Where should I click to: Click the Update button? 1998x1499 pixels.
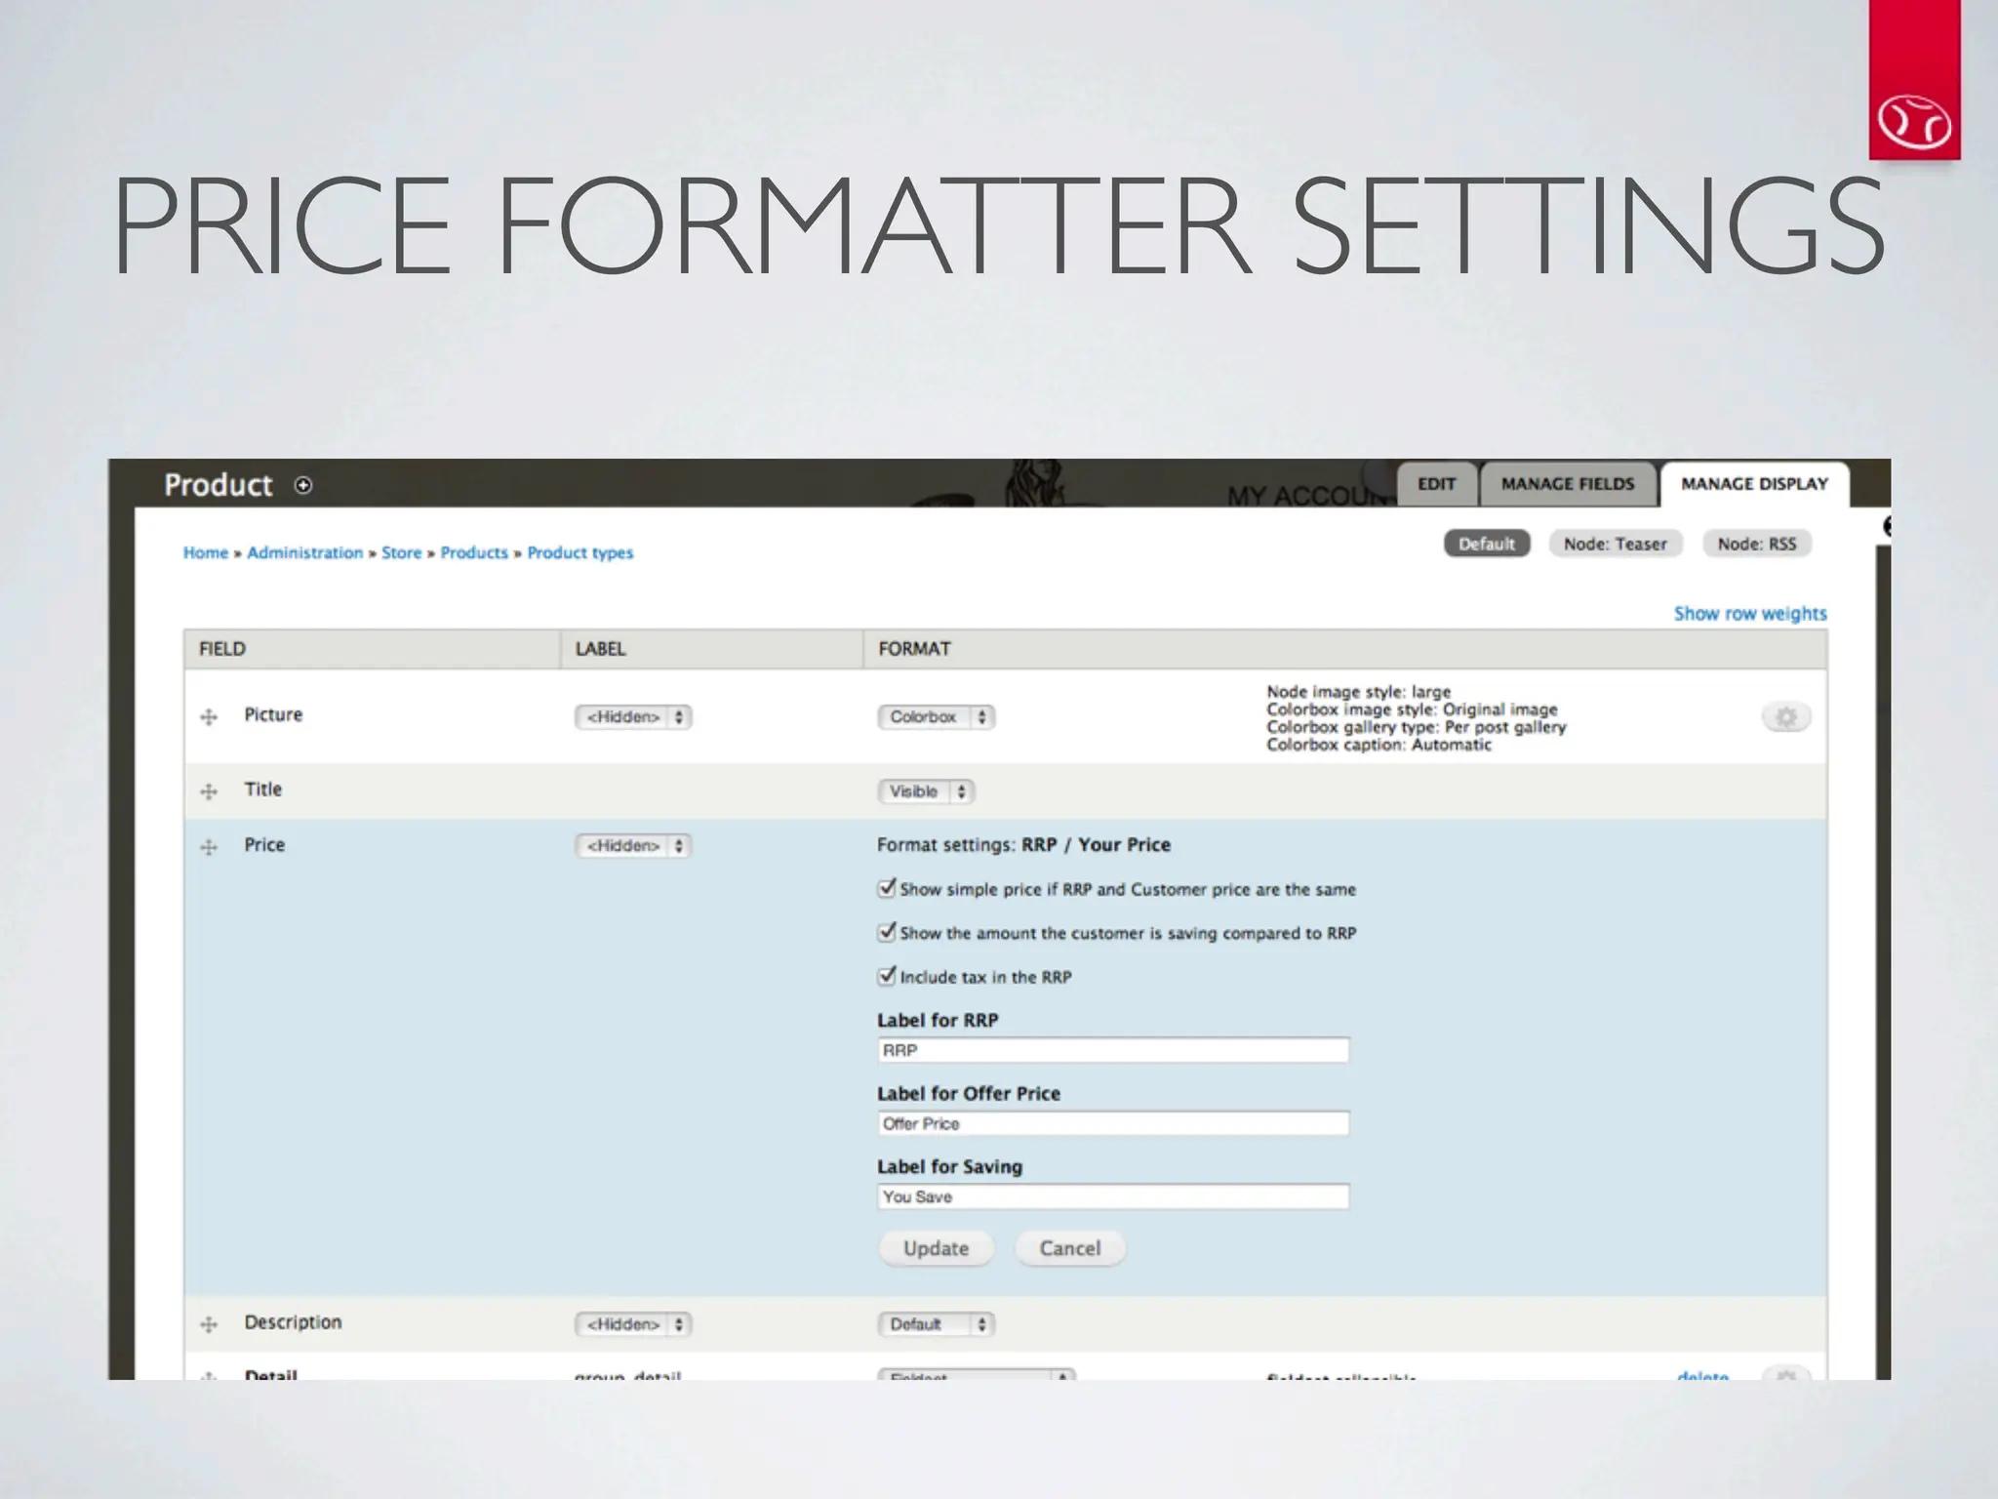(936, 1248)
